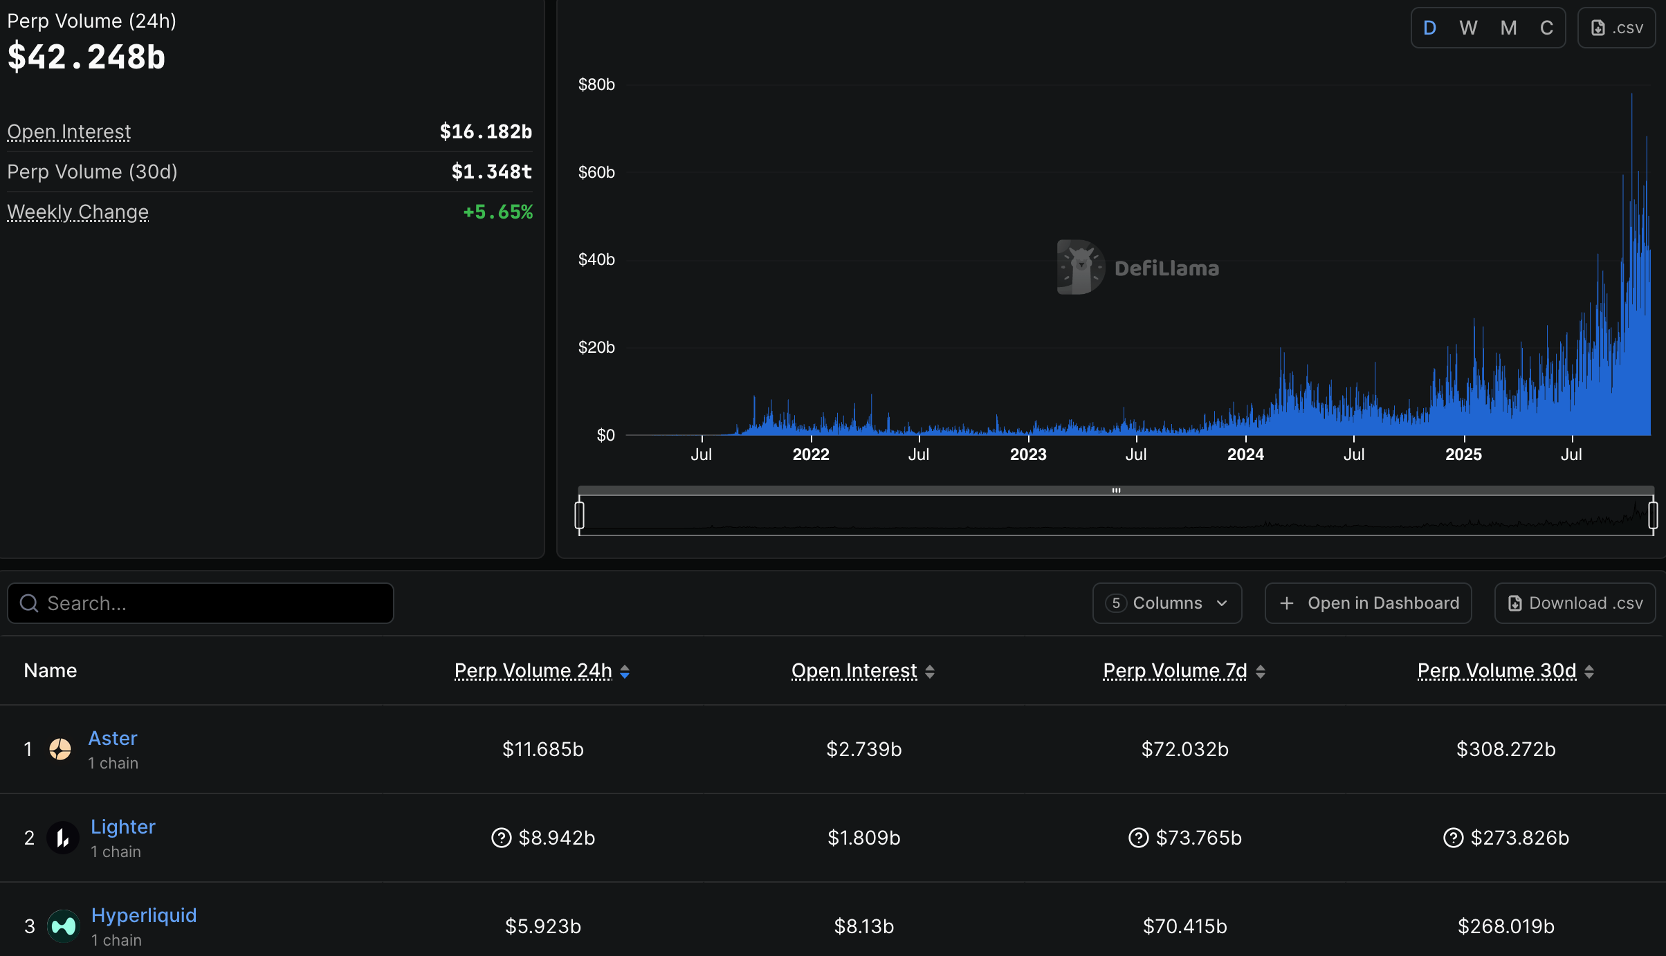Open the Open Interest page
The image size is (1666, 956).
point(68,131)
